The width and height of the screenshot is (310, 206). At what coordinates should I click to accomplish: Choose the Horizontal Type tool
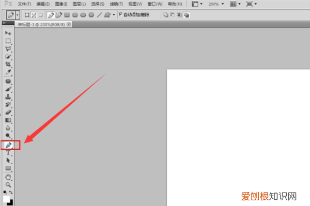(8, 153)
